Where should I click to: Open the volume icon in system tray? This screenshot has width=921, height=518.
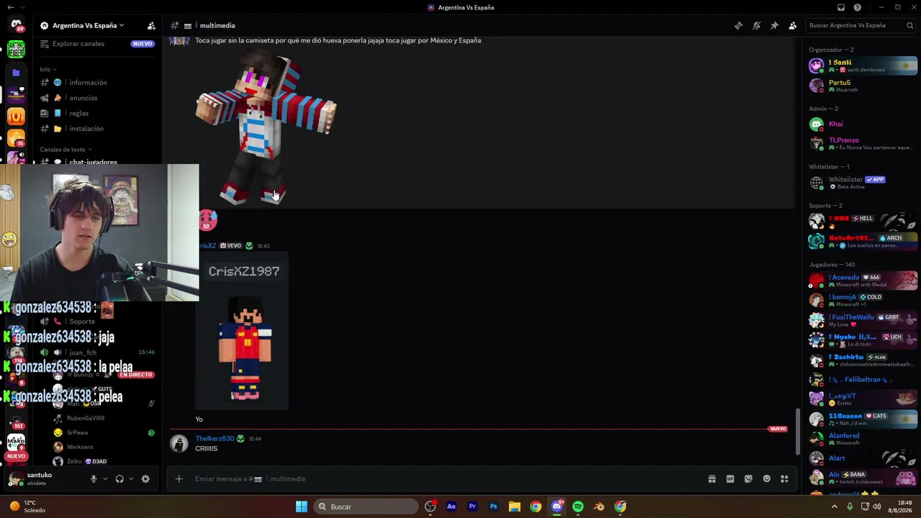coord(876,506)
